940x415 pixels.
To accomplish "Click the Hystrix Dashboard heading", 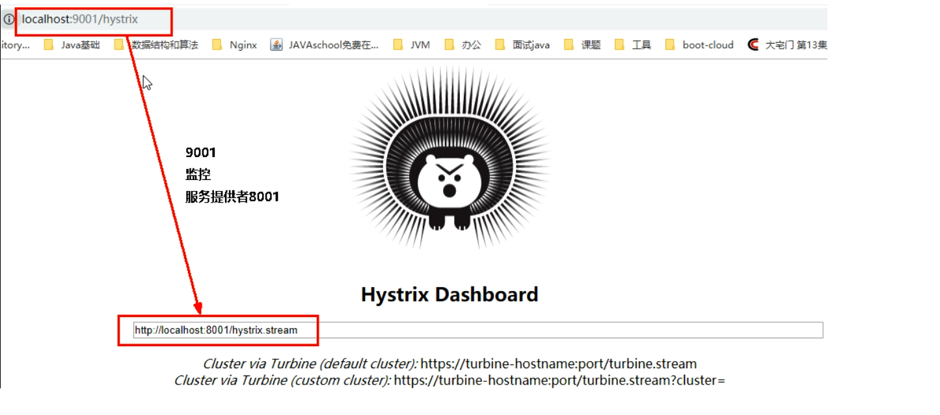I will [450, 294].
